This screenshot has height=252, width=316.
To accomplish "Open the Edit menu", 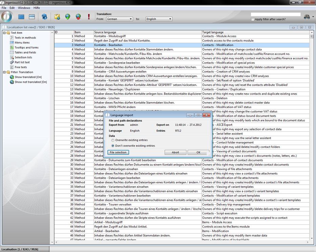I will point(12,8).
